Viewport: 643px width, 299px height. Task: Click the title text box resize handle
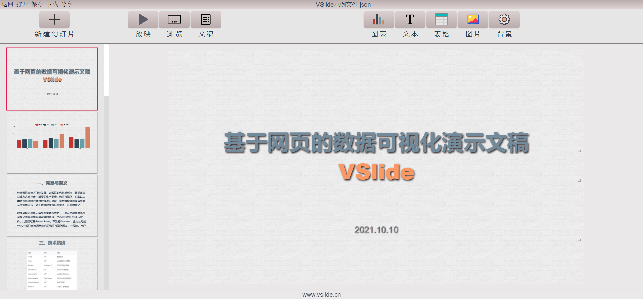[579, 151]
